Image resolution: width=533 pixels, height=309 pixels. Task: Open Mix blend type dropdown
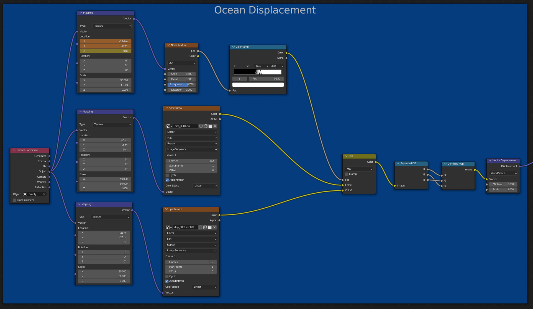359,169
